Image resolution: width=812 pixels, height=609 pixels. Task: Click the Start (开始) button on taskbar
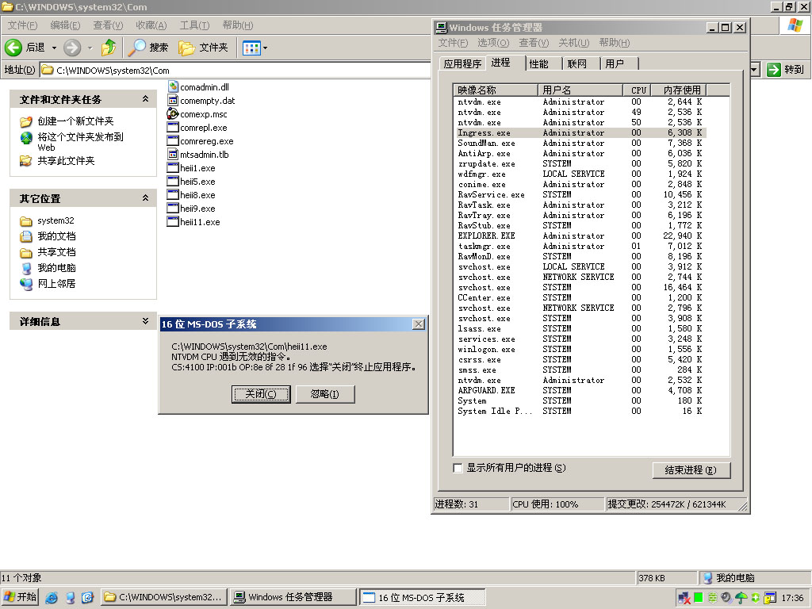click(x=21, y=597)
